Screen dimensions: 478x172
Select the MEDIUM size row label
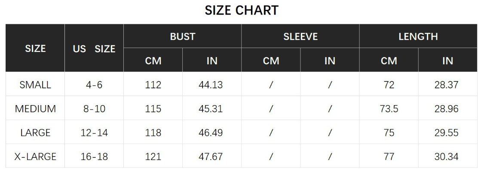click(35, 109)
